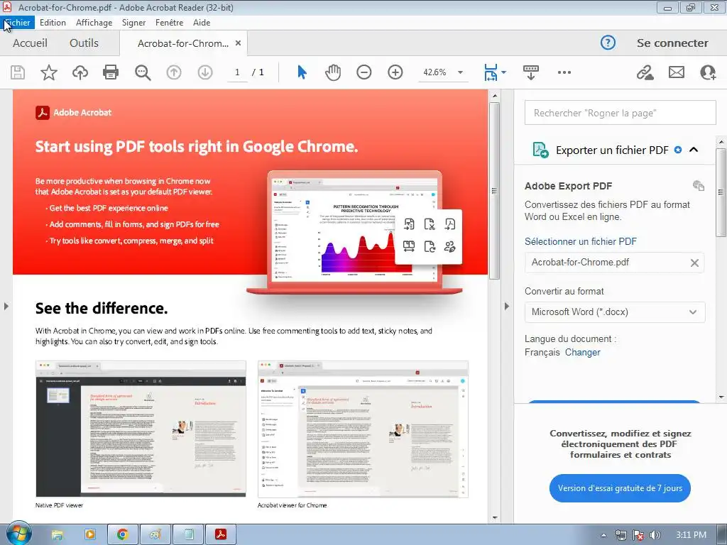The width and height of the screenshot is (727, 545).
Task: Show hidden tray icons arrow
Action: coord(603,535)
